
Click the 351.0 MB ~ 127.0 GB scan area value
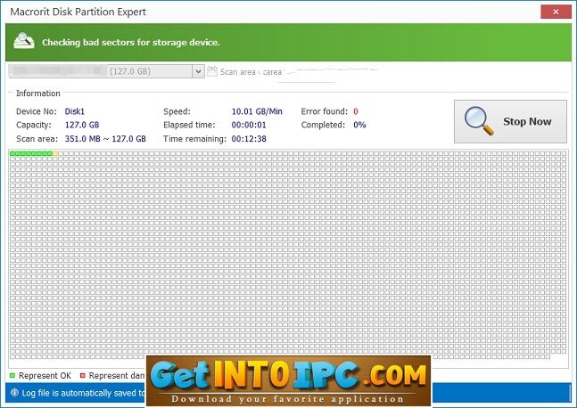[x=105, y=139]
